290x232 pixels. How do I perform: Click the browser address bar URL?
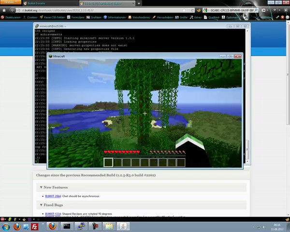click(58, 10)
